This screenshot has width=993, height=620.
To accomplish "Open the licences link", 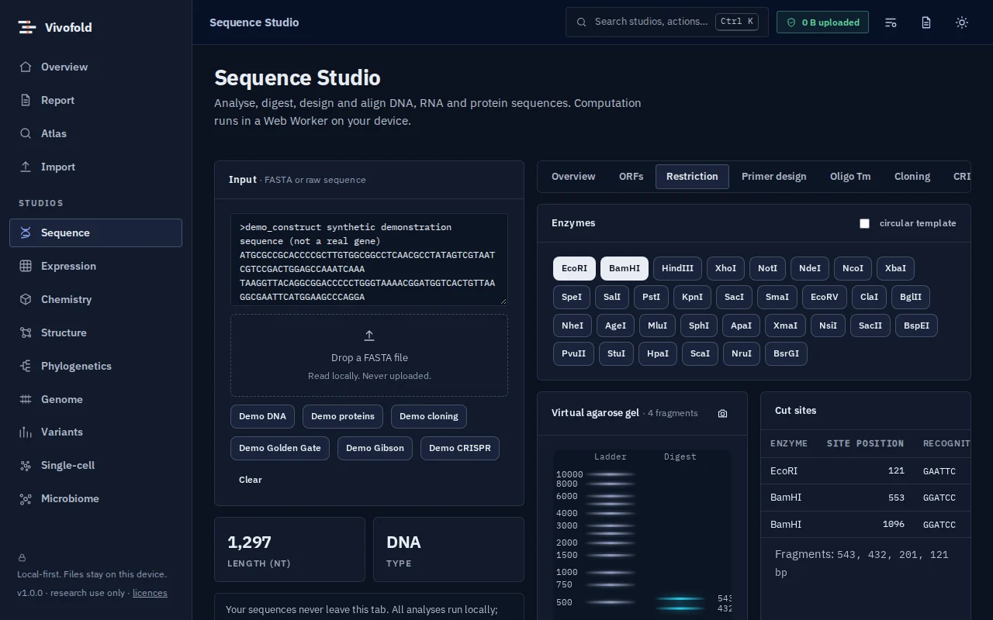I will (150, 593).
